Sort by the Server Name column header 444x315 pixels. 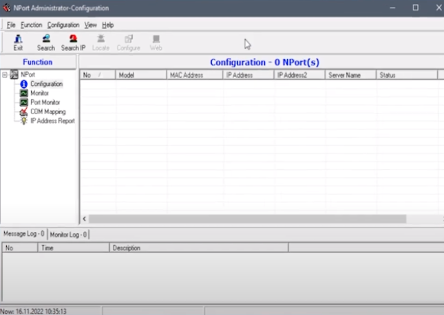click(350, 75)
